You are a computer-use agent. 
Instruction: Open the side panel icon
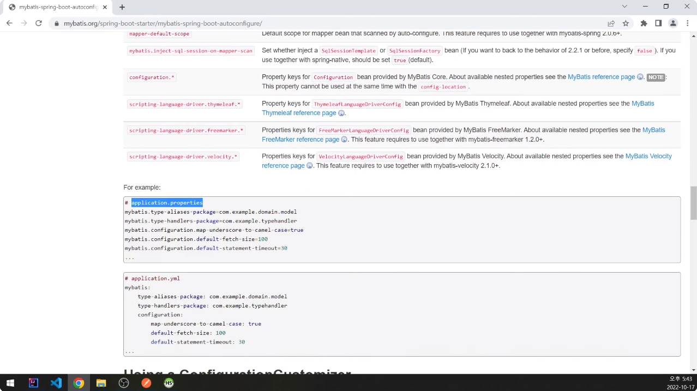658,23
